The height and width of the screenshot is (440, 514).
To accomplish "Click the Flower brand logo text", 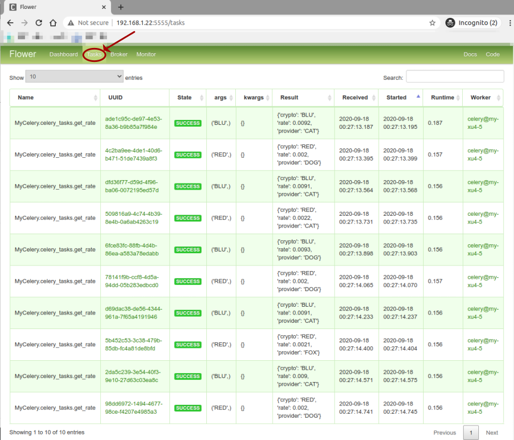I will [23, 54].
